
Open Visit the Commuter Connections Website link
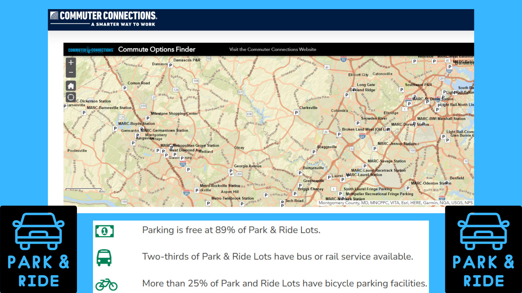pos(273,49)
